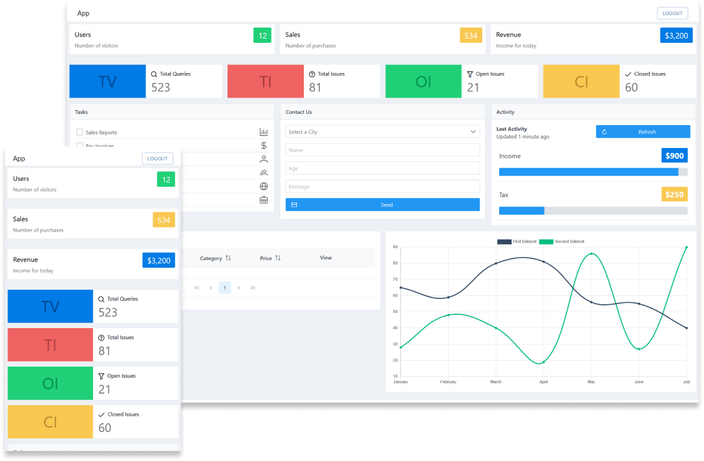The height and width of the screenshot is (461, 704).
Task: Click the dollar sign icon in Tasks
Action: click(x=263, y=145)
